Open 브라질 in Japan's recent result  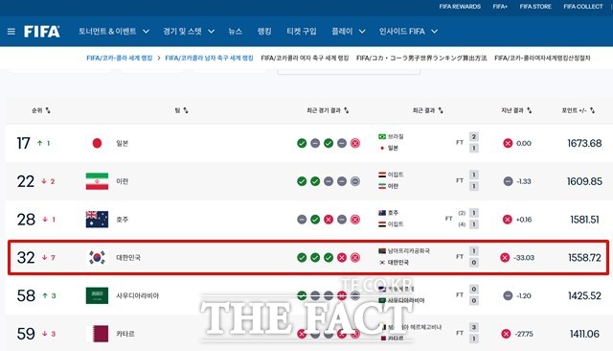coord(396,136)
